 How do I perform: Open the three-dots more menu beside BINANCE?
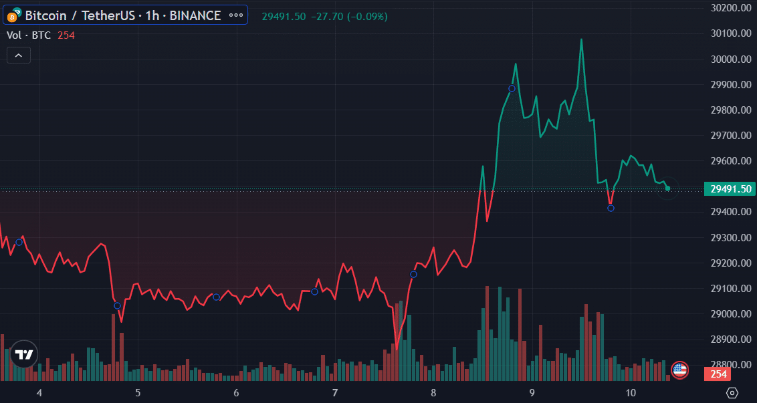pos(236,15)
